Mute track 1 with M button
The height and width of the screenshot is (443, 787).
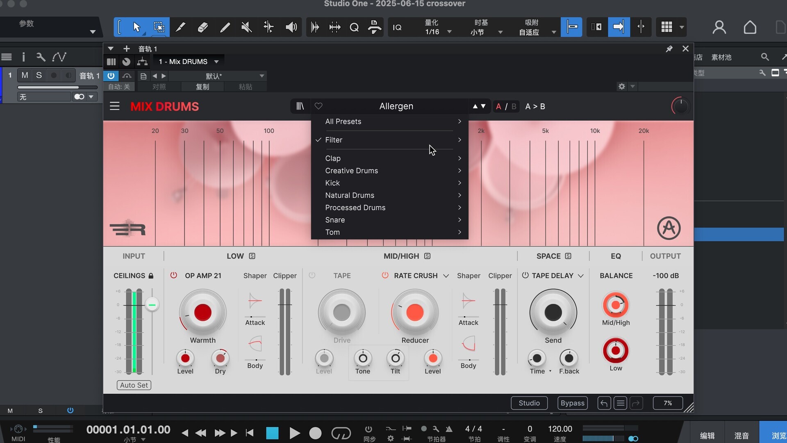pos(25,75)
